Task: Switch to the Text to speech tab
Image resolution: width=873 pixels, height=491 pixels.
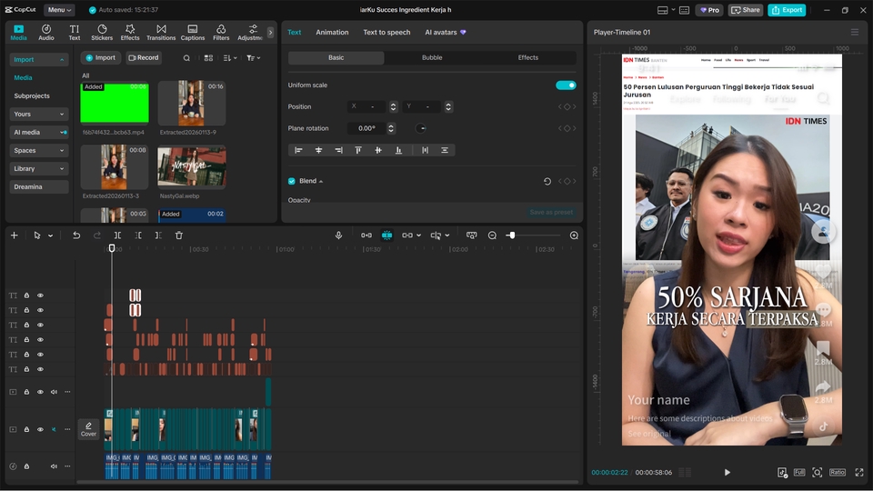Action: pyautogui.click(x=386, y=33)
